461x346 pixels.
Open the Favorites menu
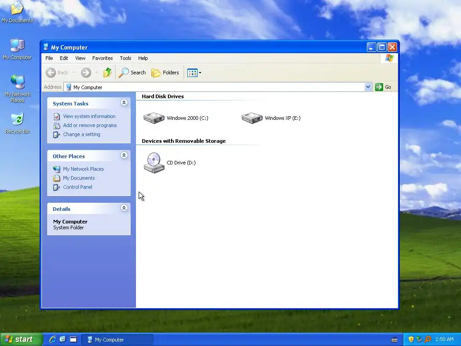point(102,58)
